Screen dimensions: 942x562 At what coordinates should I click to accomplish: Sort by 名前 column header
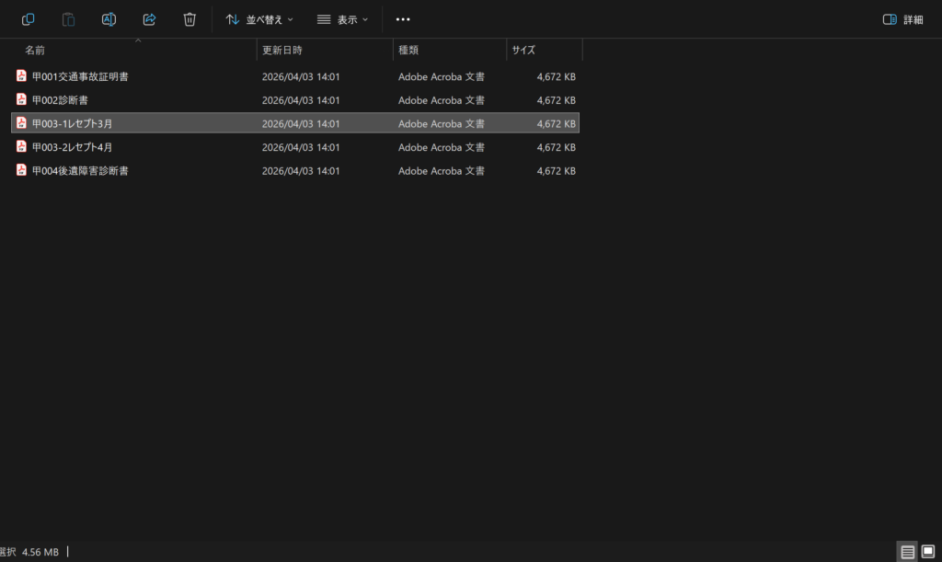[x=35, y=50]
